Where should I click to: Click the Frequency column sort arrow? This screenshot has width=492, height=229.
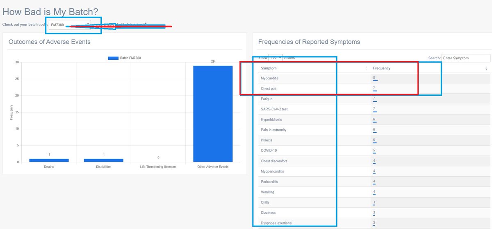486,69
